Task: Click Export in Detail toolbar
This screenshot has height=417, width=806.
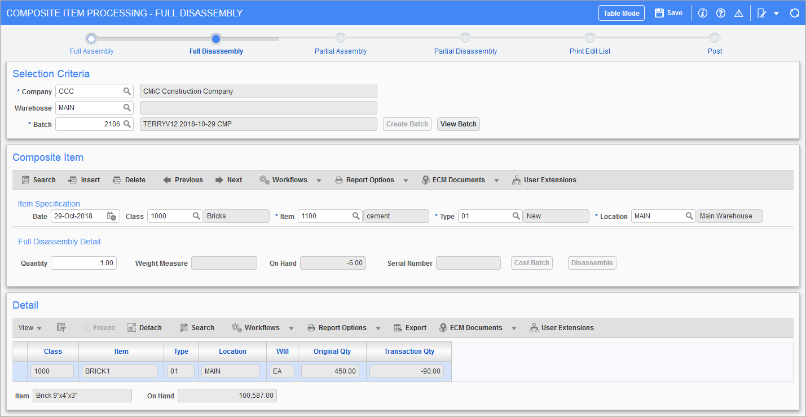Action: coord(410,328)
